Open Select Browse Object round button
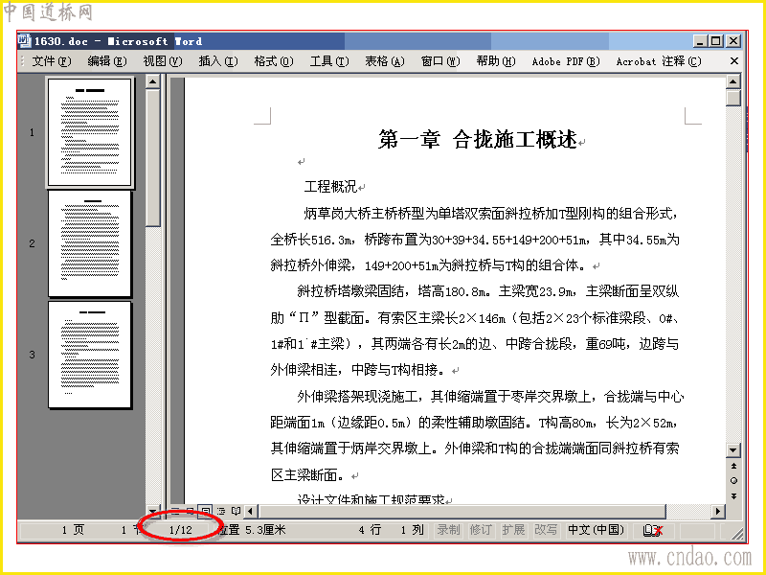The height and width of the screenshot is (575, 766). click(x=733, y=481)
